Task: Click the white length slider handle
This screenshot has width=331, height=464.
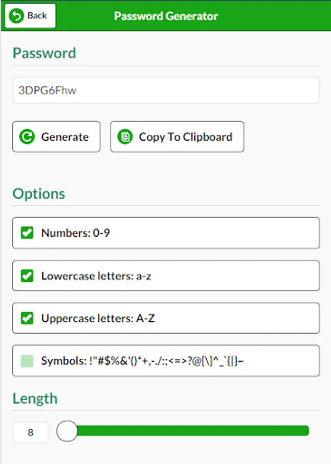Action: pos(67,431)
